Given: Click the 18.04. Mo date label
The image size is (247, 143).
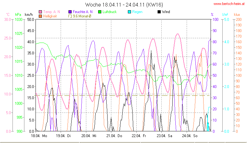Looking at the screenshot, I should point(39,136).
